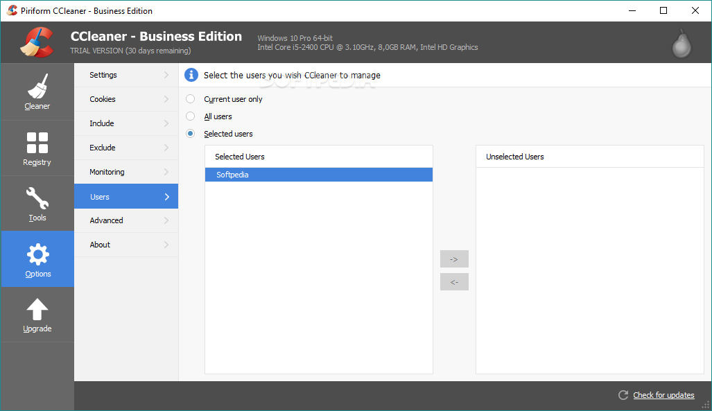Select the Users options page
Screen dimensions: 712x411
[126, 197]
